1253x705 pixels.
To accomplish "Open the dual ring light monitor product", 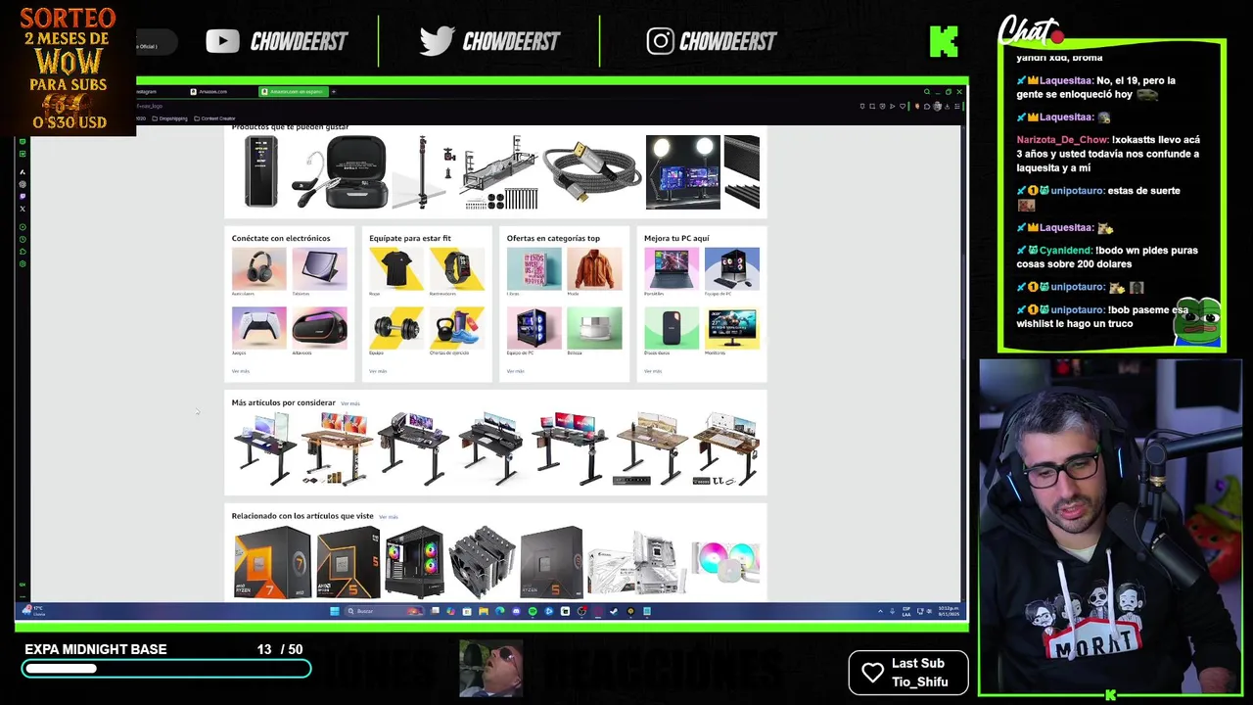I will (682, 172).
